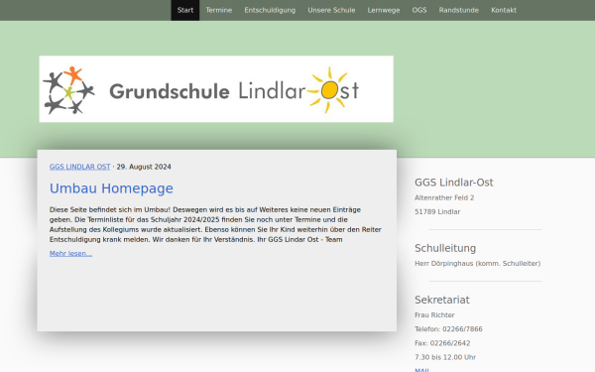This screenshot has width=595, height=372.
Task: Click the Umbau post body paragraph
Action: 215,224
